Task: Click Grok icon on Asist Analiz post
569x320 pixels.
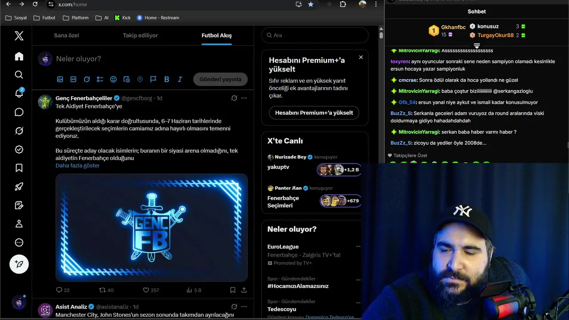Action: (x=234, y=307)
